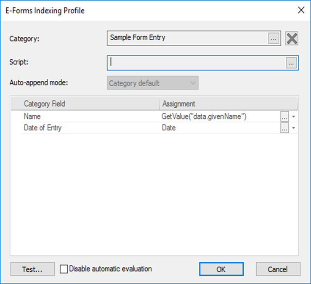
Task: Close the E-Forms Indexing Profile dialog
Action: 301,11
